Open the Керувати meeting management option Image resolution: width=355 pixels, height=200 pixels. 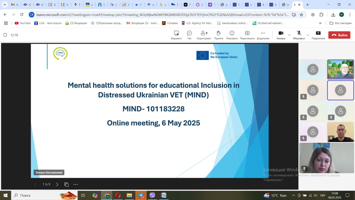(176, 35)
